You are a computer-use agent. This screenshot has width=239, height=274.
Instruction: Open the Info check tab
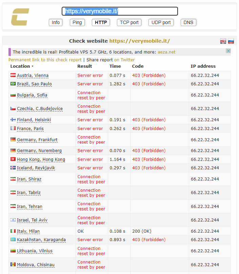[56, 22]
